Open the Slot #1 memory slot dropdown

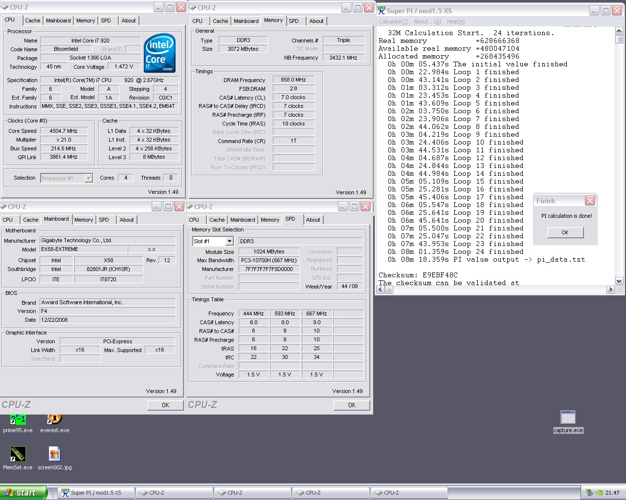point(229,241)
